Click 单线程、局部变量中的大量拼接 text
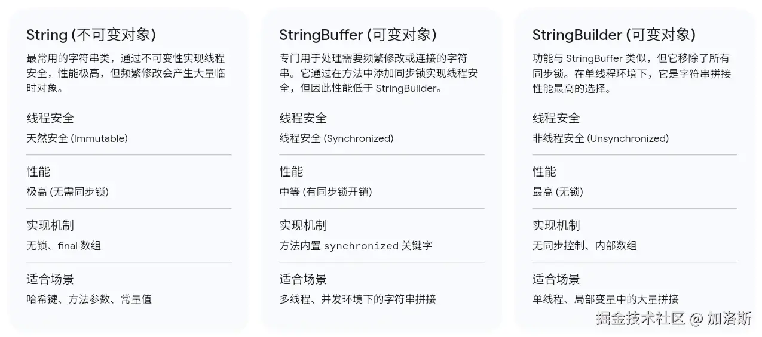Screen dimensions: 762x337 pos(605,299)
